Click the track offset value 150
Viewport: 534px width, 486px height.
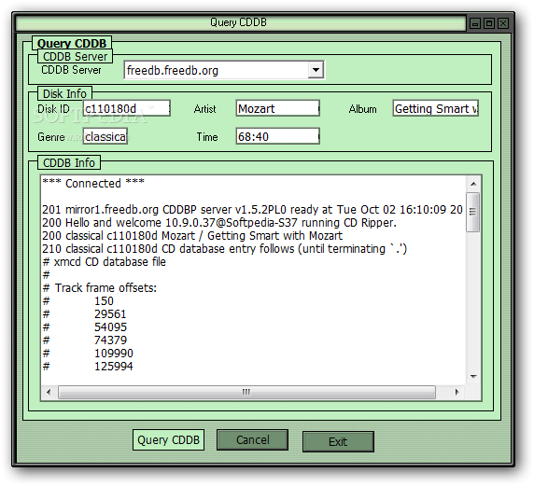click(x=104, y=301)
